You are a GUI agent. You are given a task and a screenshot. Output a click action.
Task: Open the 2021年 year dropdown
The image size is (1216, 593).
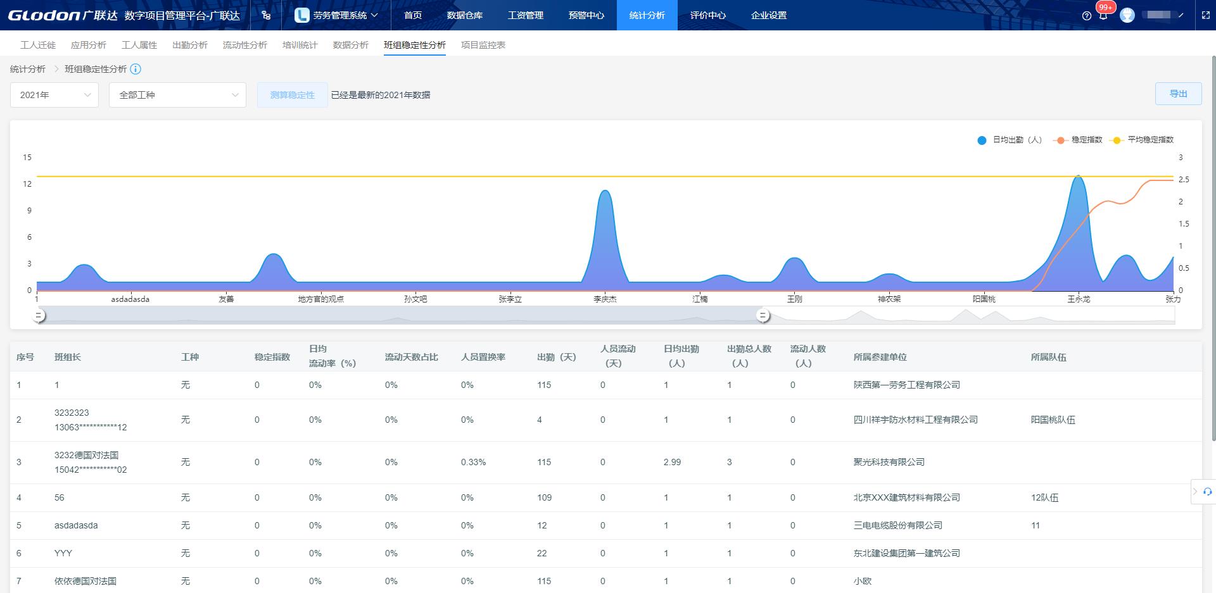click(54, 95)
